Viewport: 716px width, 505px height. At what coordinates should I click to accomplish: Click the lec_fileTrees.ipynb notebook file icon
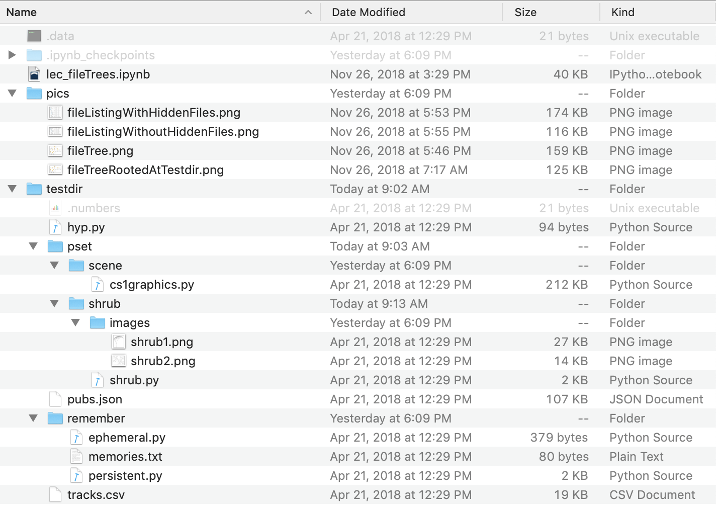(x=34, y=74)
